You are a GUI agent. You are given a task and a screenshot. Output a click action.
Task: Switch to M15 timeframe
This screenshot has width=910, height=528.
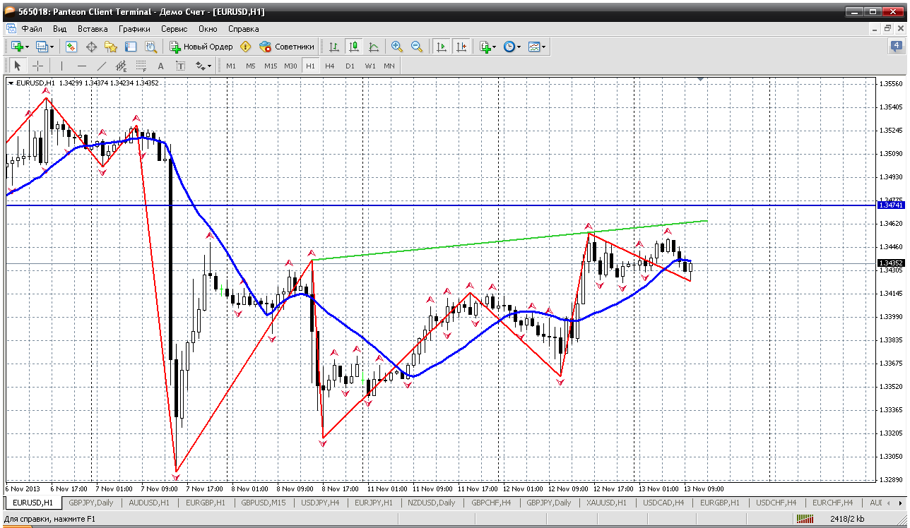pos(271,66)
